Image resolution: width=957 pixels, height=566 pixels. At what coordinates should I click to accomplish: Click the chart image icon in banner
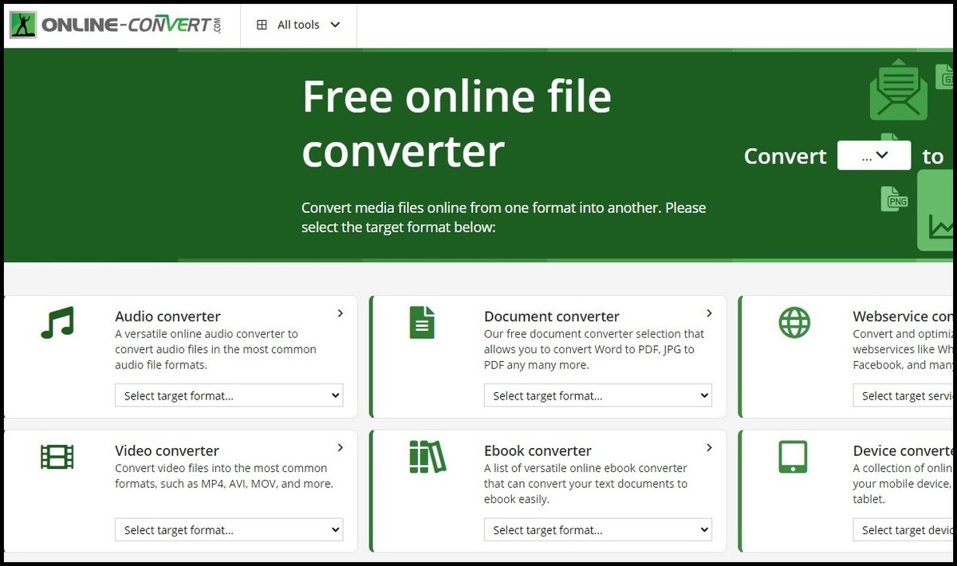[935, 210]
